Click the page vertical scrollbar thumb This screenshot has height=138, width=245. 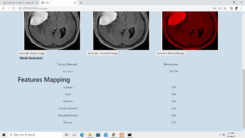click(x=244, y=99)
